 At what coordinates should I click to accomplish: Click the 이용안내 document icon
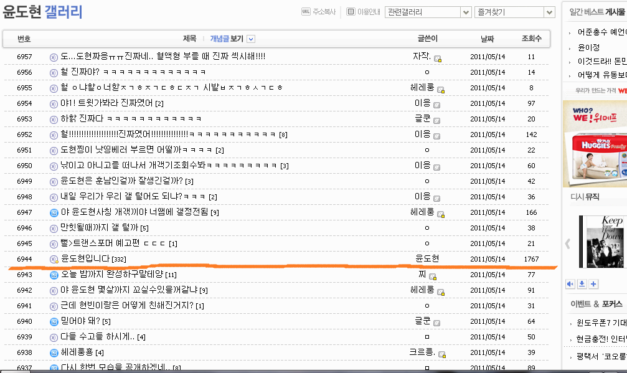pyautogui.click(x=351, y=12)
